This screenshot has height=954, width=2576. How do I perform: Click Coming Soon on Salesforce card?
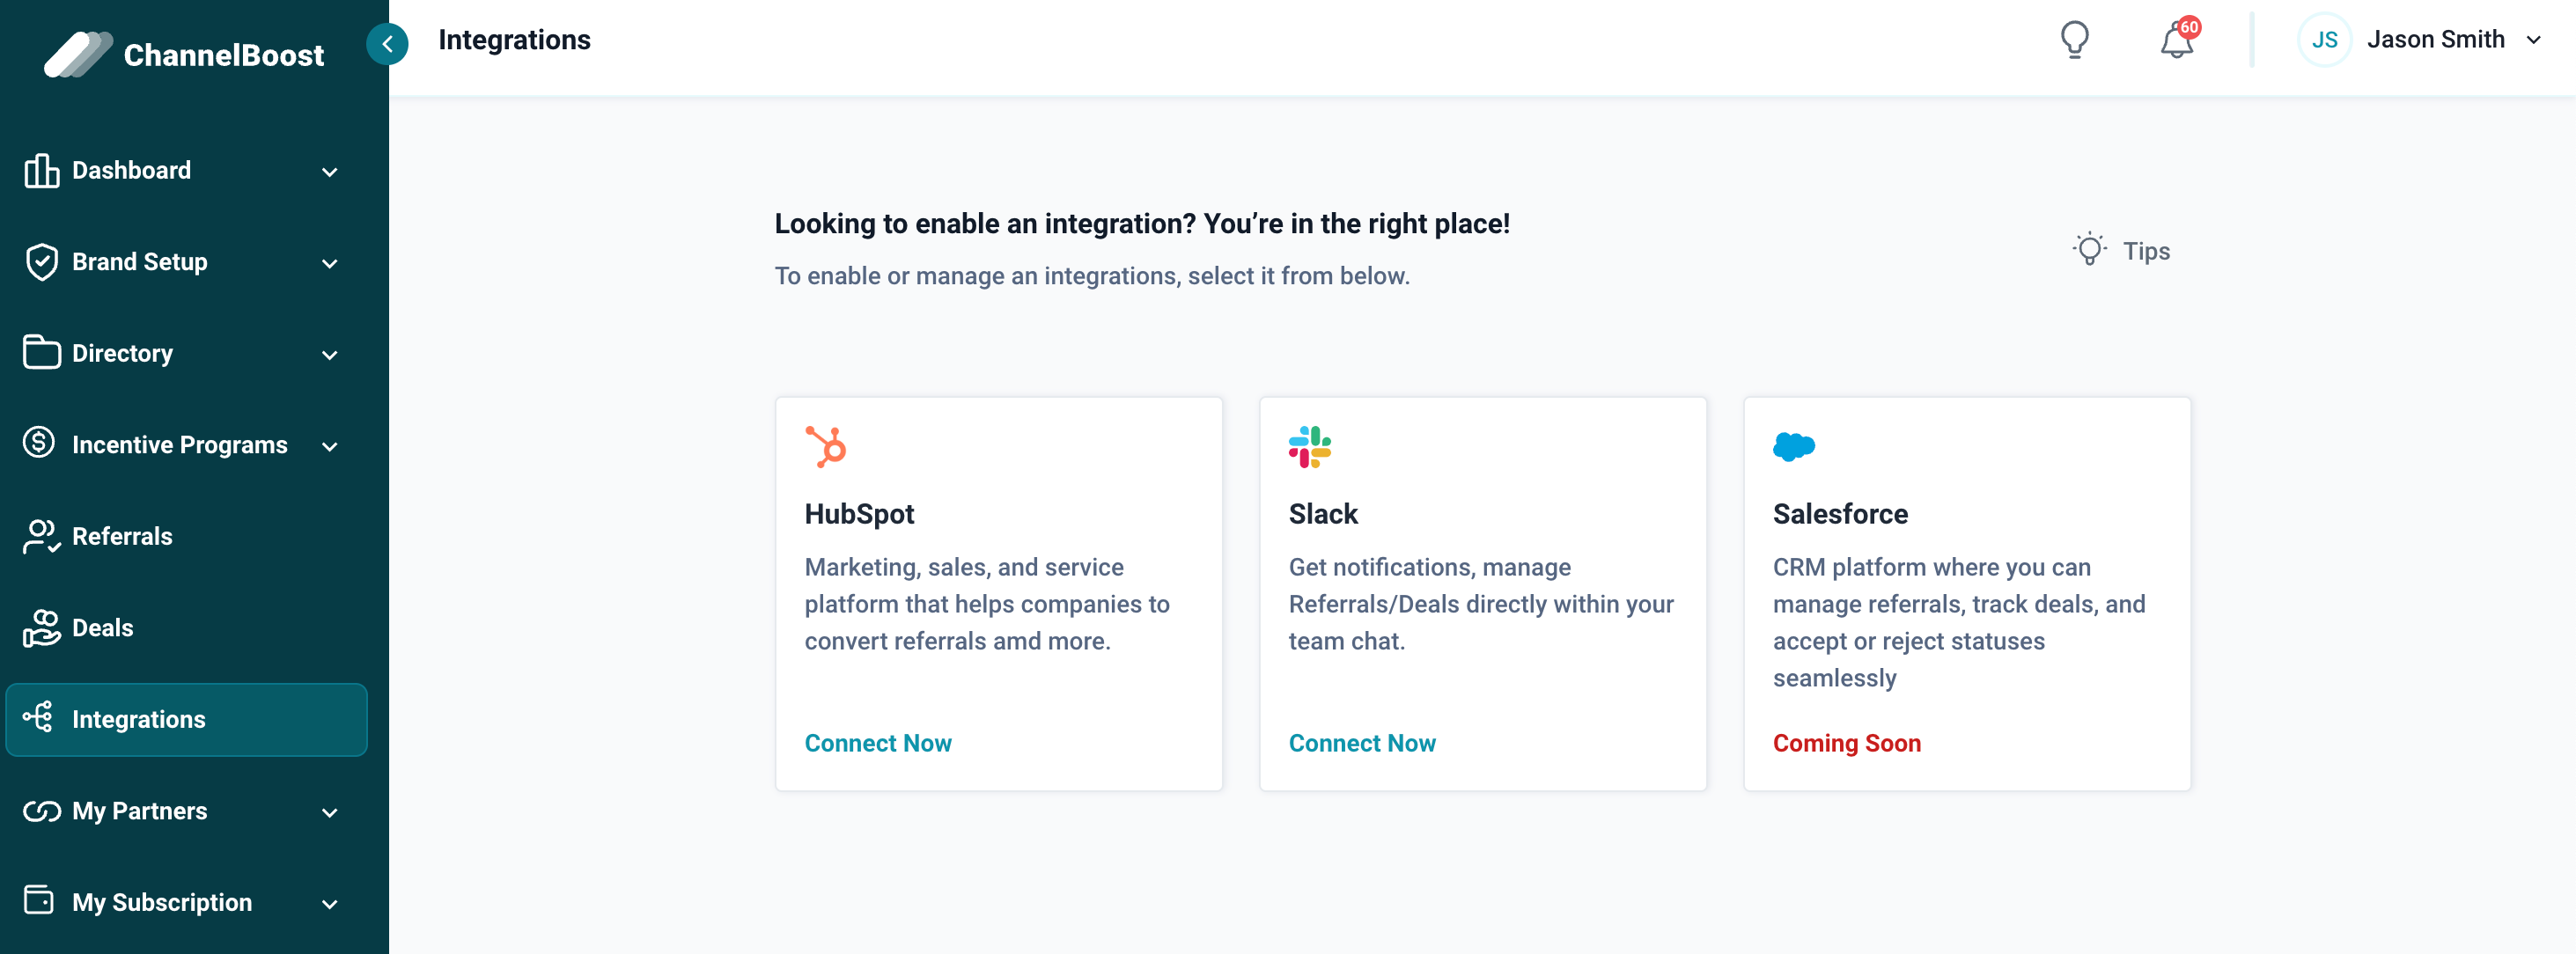(x=1846, y=743)
